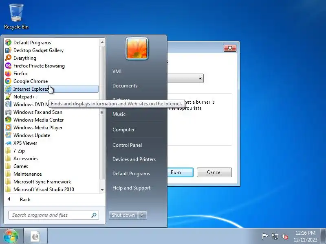The width and height of the screenshot is (326, 244).
Task: Select the Microsoft Visual Studio 2010 label
Action: tap(44, 190)
